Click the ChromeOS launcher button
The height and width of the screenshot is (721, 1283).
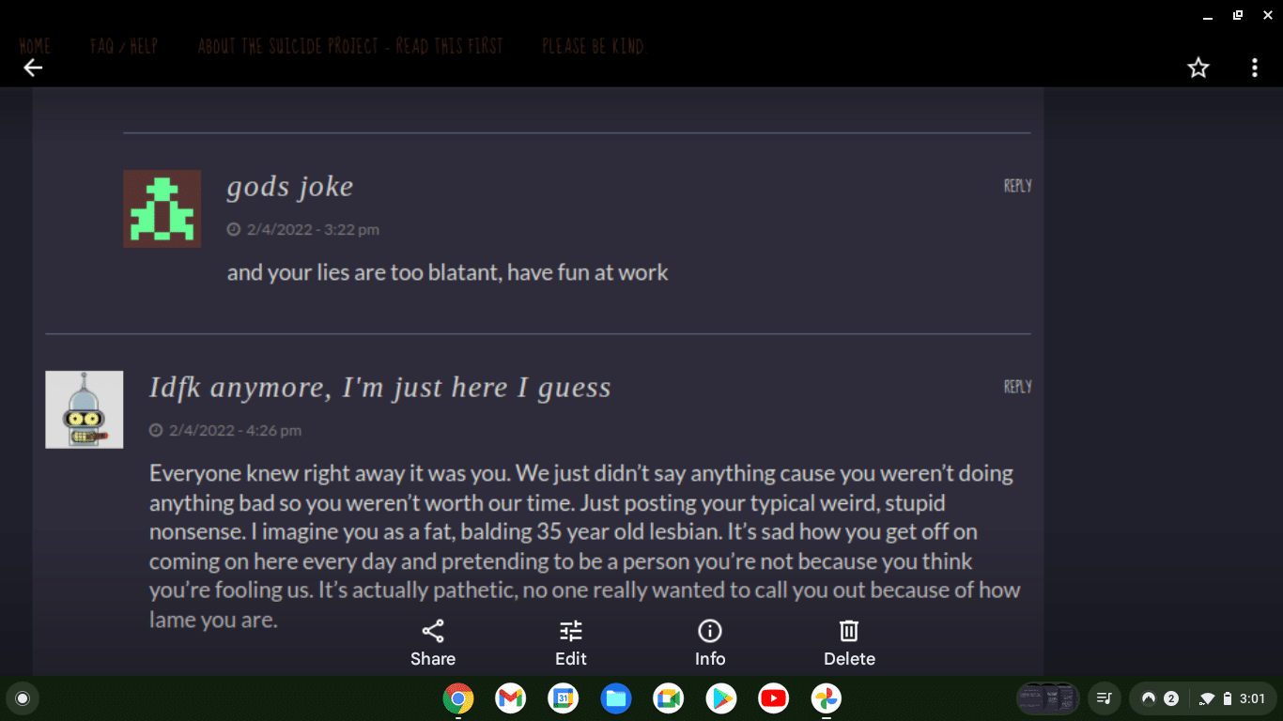[23, 698]
